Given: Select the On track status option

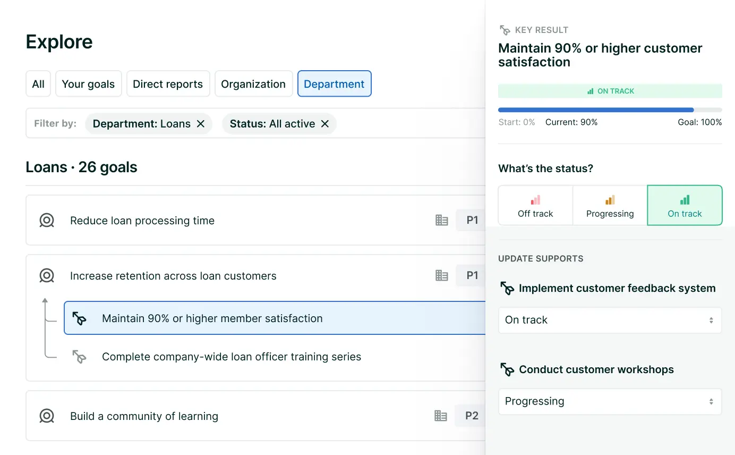Looking at the screenshot, I should click(x=685, y=206).
